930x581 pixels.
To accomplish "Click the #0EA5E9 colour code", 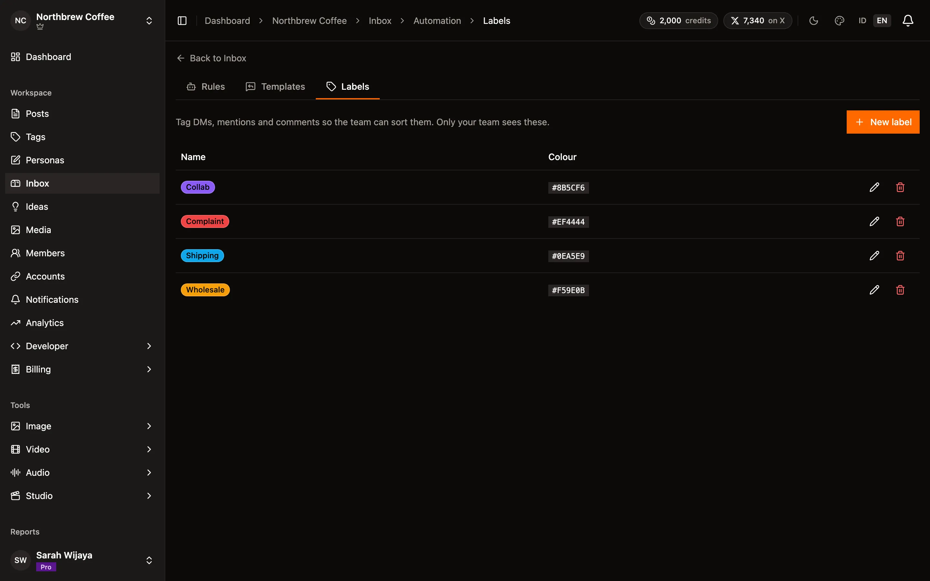I will pos(568,256).
